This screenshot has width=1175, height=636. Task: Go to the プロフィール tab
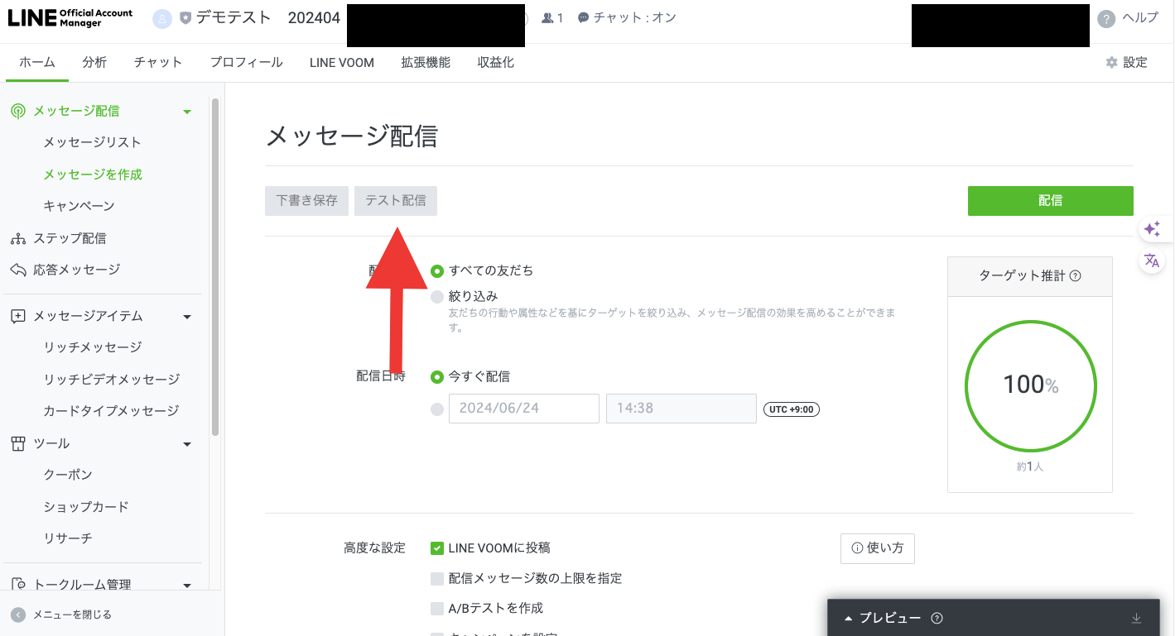pyautogui.click(x=247, y=63)
